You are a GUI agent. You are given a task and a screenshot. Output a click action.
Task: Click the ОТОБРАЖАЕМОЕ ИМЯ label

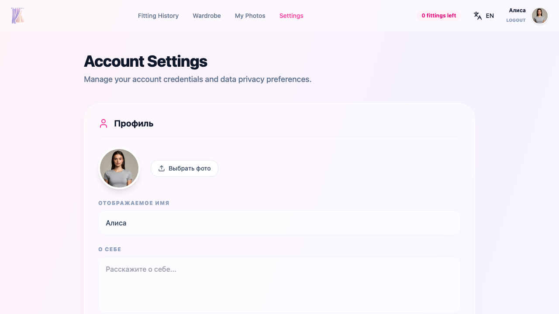134,203
